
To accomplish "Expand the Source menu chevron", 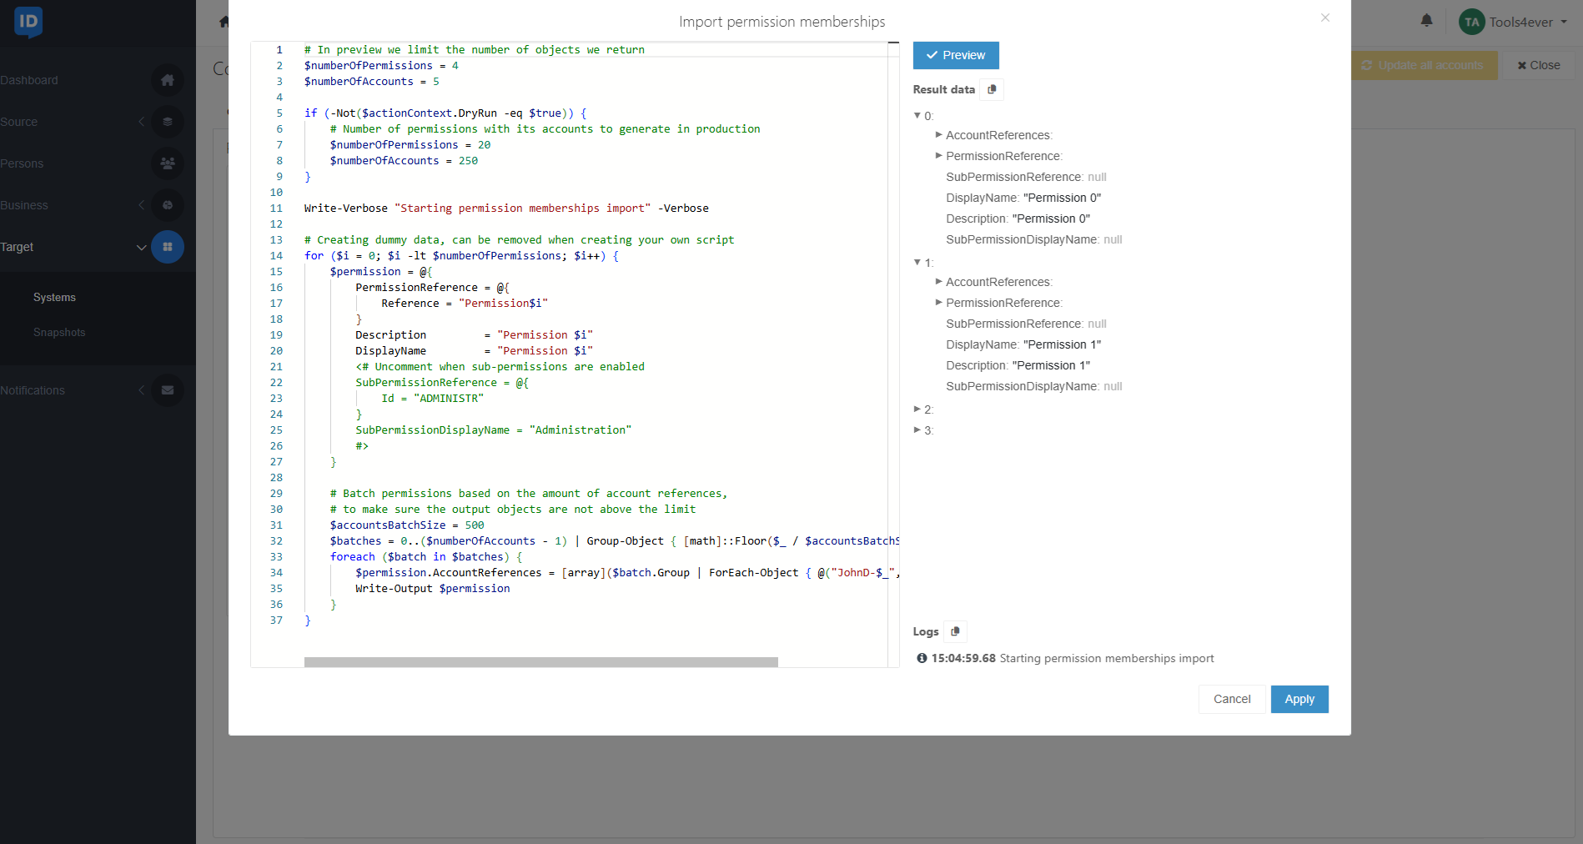I will coord(141,122).
